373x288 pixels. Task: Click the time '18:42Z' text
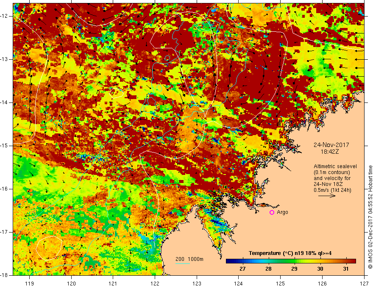click(330, 152)
